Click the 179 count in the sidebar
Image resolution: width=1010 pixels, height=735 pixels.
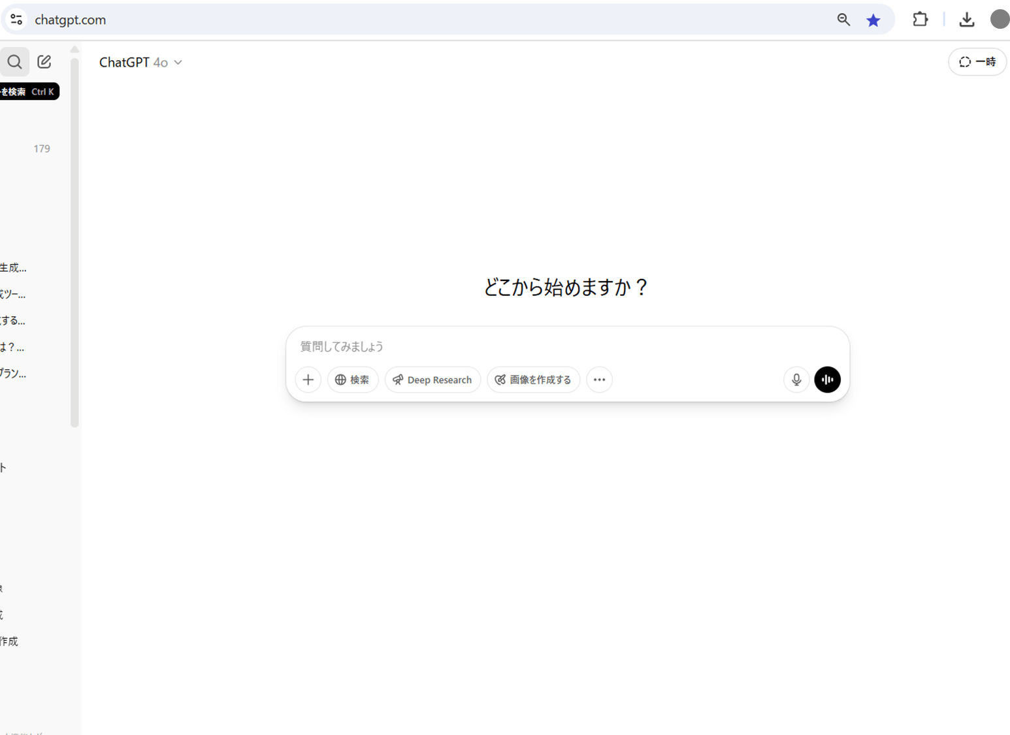(42, 149)
